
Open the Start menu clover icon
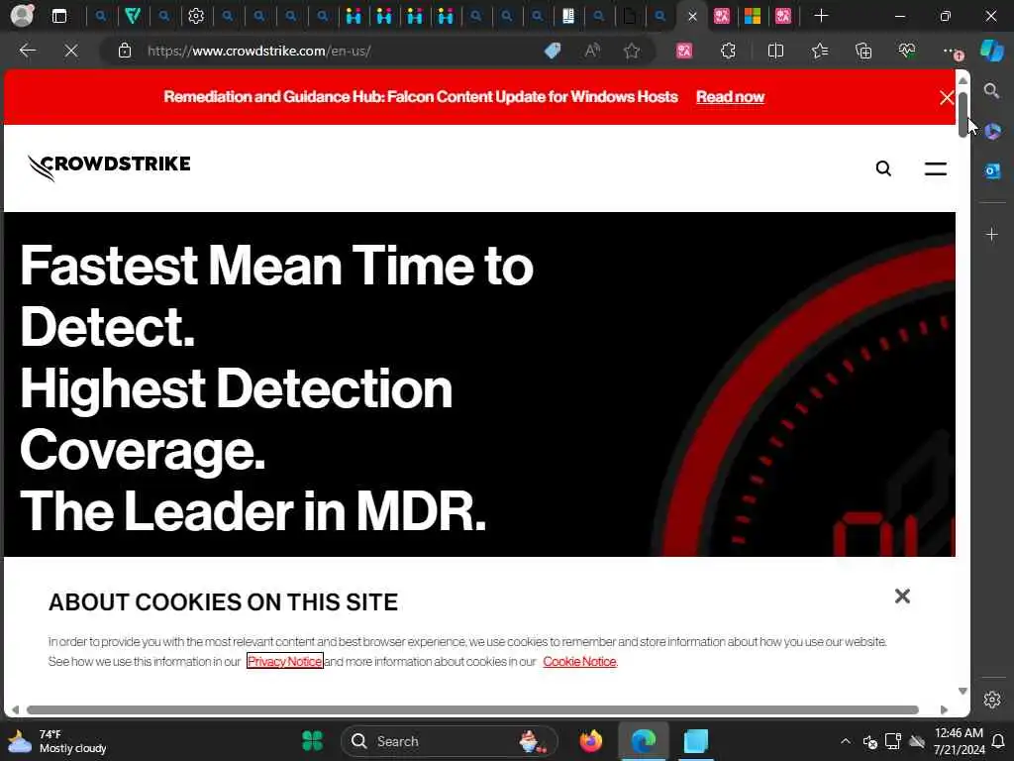click(x=312, y=741)
